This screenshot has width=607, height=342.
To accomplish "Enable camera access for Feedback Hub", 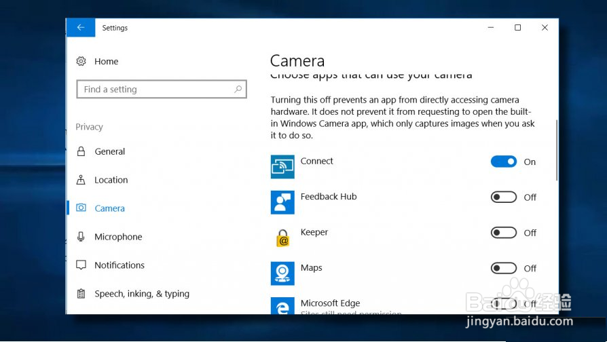I will 504,197.
